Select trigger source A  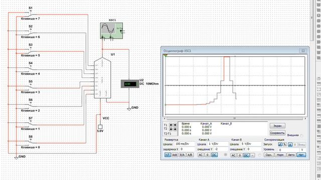tap(290, 144)
